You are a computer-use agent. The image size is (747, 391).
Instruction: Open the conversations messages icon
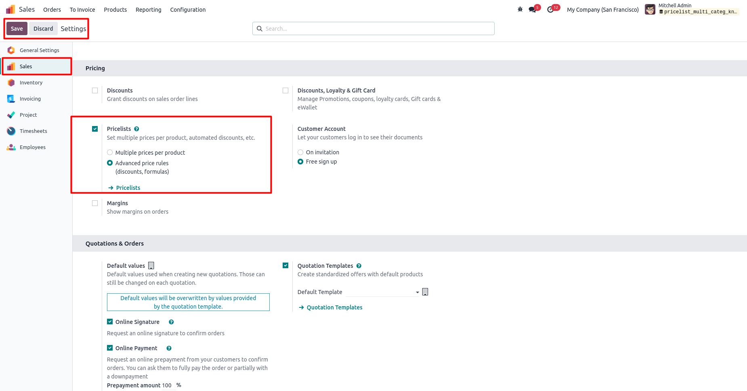(533, 9)
